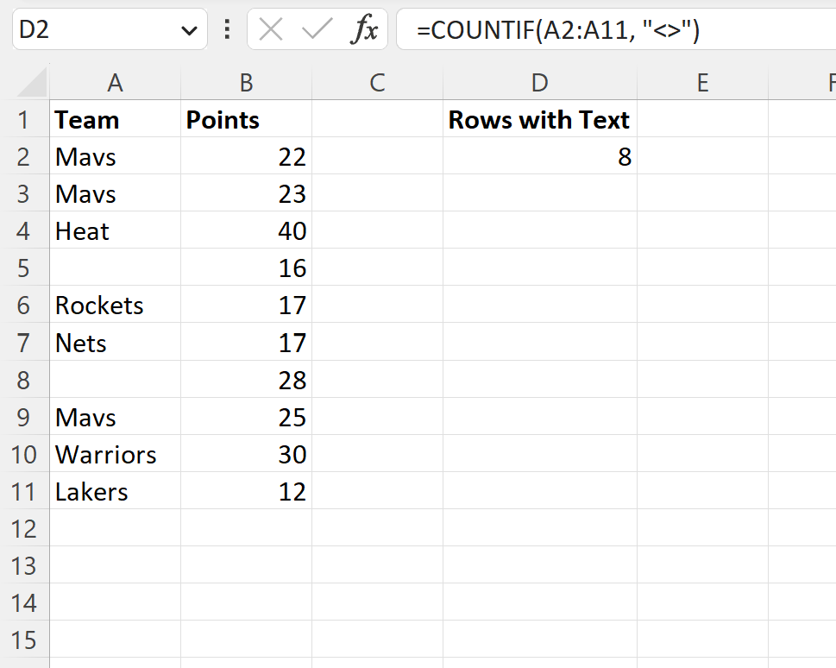
Task: Select column header B
Action: pos(246,82)
